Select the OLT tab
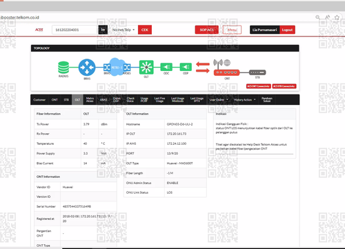345x249 pixels. coord(77,100)
